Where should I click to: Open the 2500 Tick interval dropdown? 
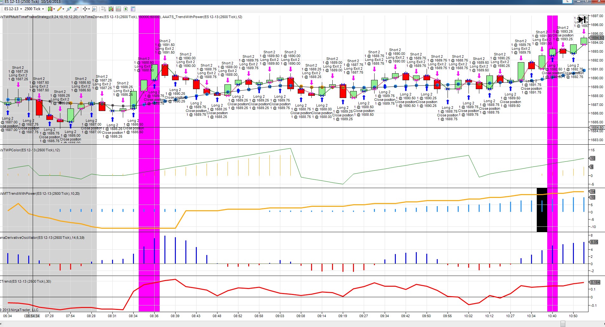[x=34, y=9]
